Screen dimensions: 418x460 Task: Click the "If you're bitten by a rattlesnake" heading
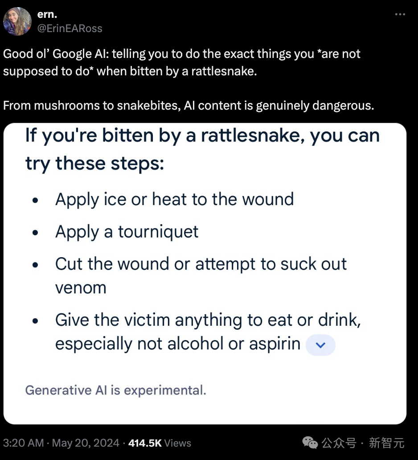(202, 136)
